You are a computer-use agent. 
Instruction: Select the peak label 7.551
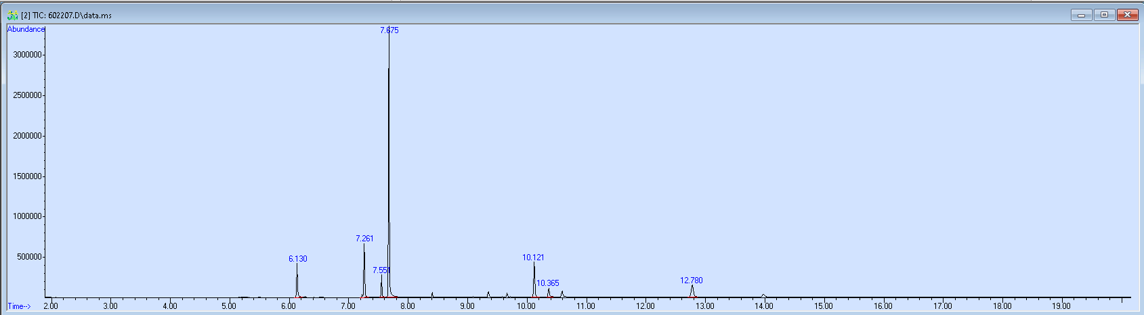pos(381,270)
